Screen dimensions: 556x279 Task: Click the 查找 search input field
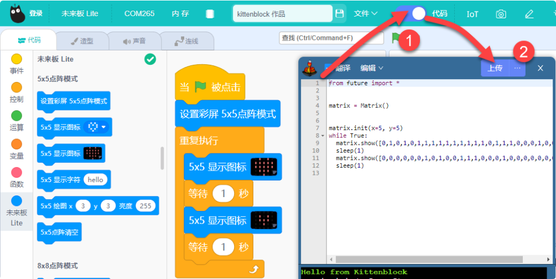tap(331, 38)
